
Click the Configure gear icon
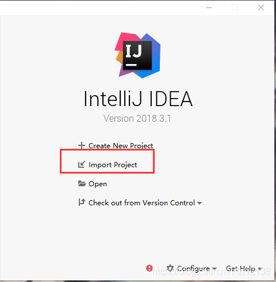170,268
